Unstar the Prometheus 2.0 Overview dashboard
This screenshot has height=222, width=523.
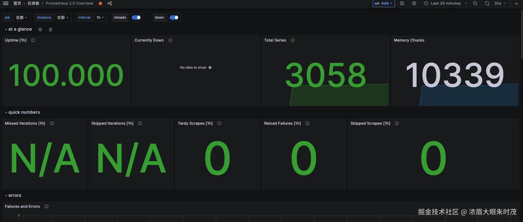100,3
